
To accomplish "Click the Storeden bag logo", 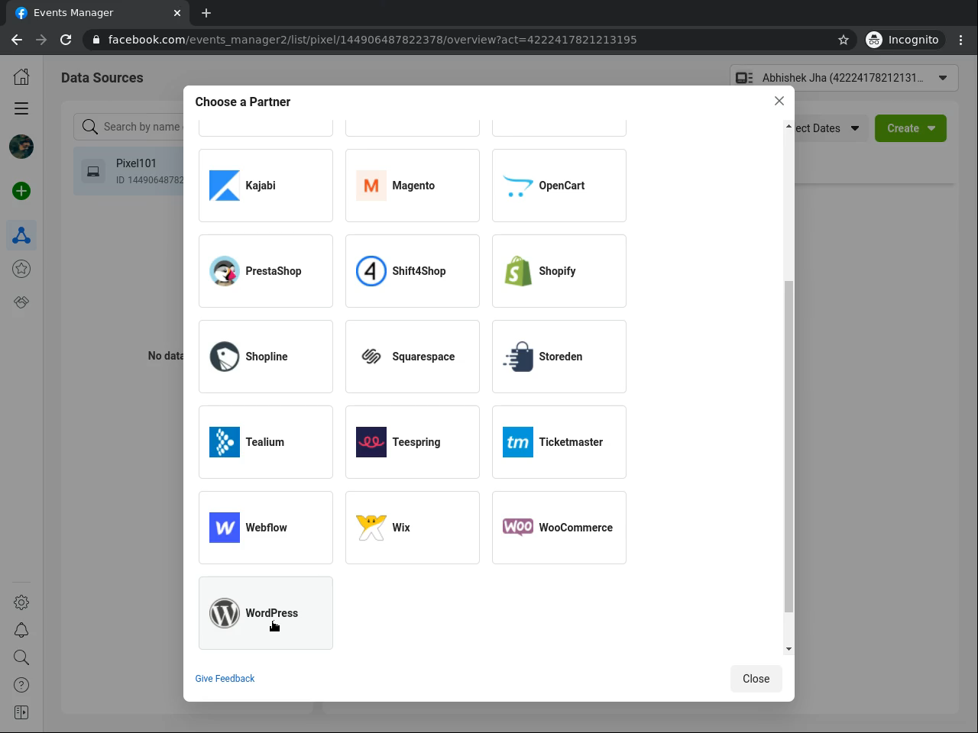I will pos(518,357).
